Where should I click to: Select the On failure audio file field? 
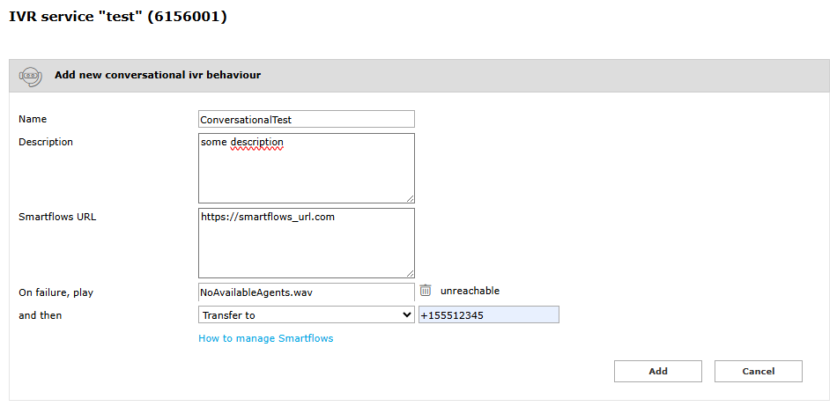tap(306, 292)
